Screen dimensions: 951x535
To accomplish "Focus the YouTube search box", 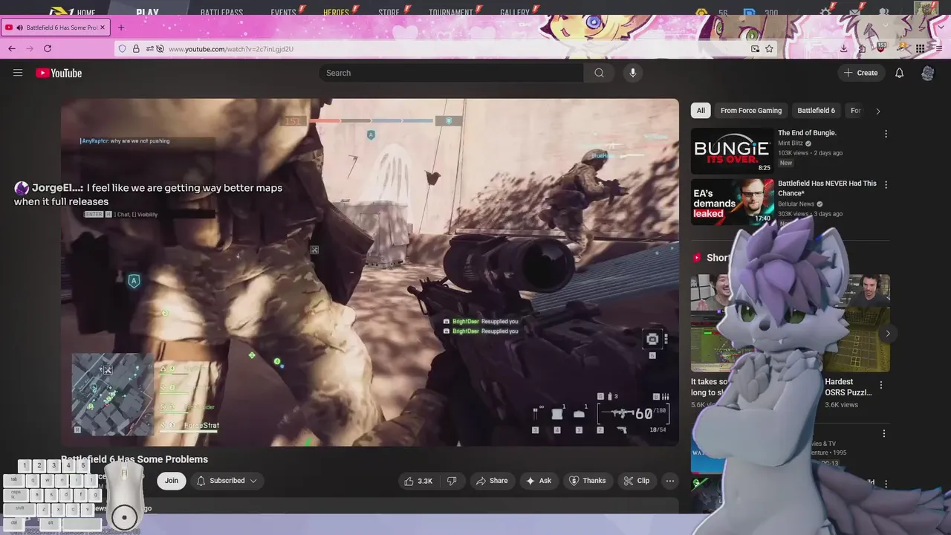I will click(452, 73).
